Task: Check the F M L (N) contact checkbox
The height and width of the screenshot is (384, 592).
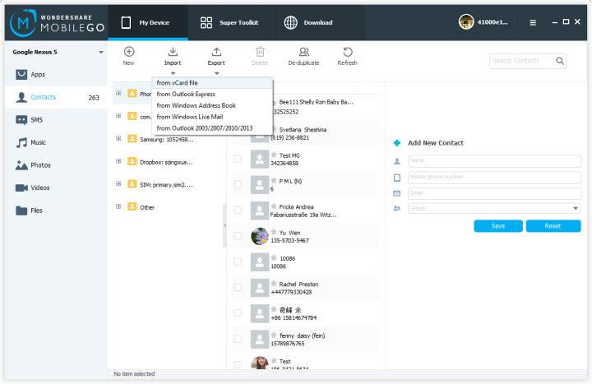Action: tap(238, 184)
